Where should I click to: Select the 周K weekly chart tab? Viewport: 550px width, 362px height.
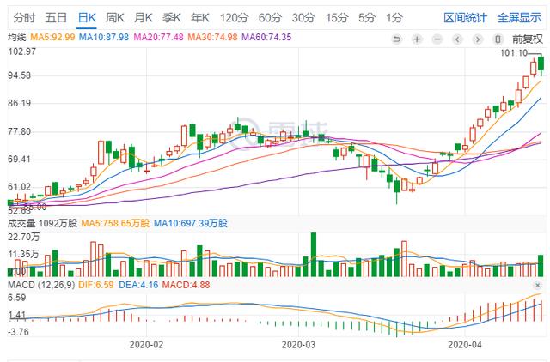point(114,17)
